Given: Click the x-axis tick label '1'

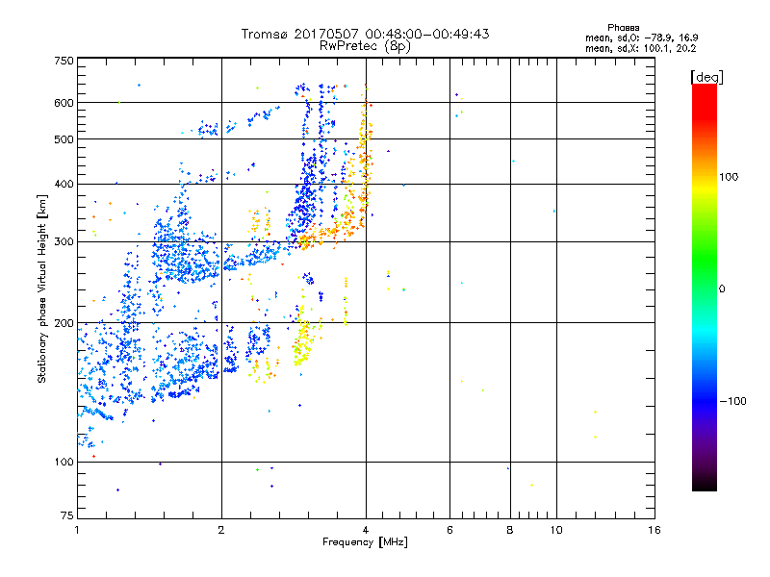Looking at the screenshot, I should tap(77, 530).
